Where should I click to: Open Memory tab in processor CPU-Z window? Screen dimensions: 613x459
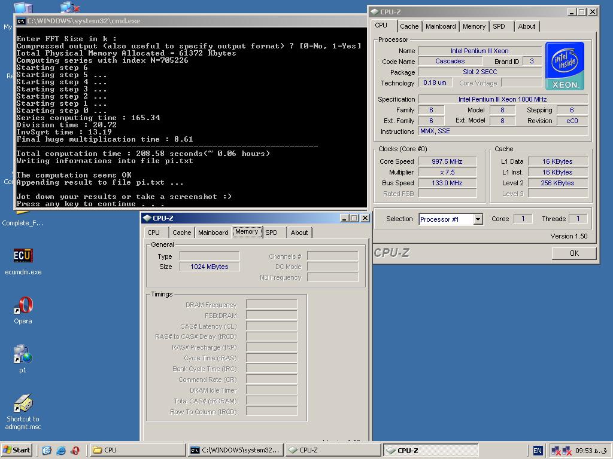click(x=474, y=26)
